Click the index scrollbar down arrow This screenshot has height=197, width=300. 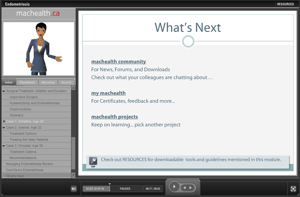click(x=73, y=175)
